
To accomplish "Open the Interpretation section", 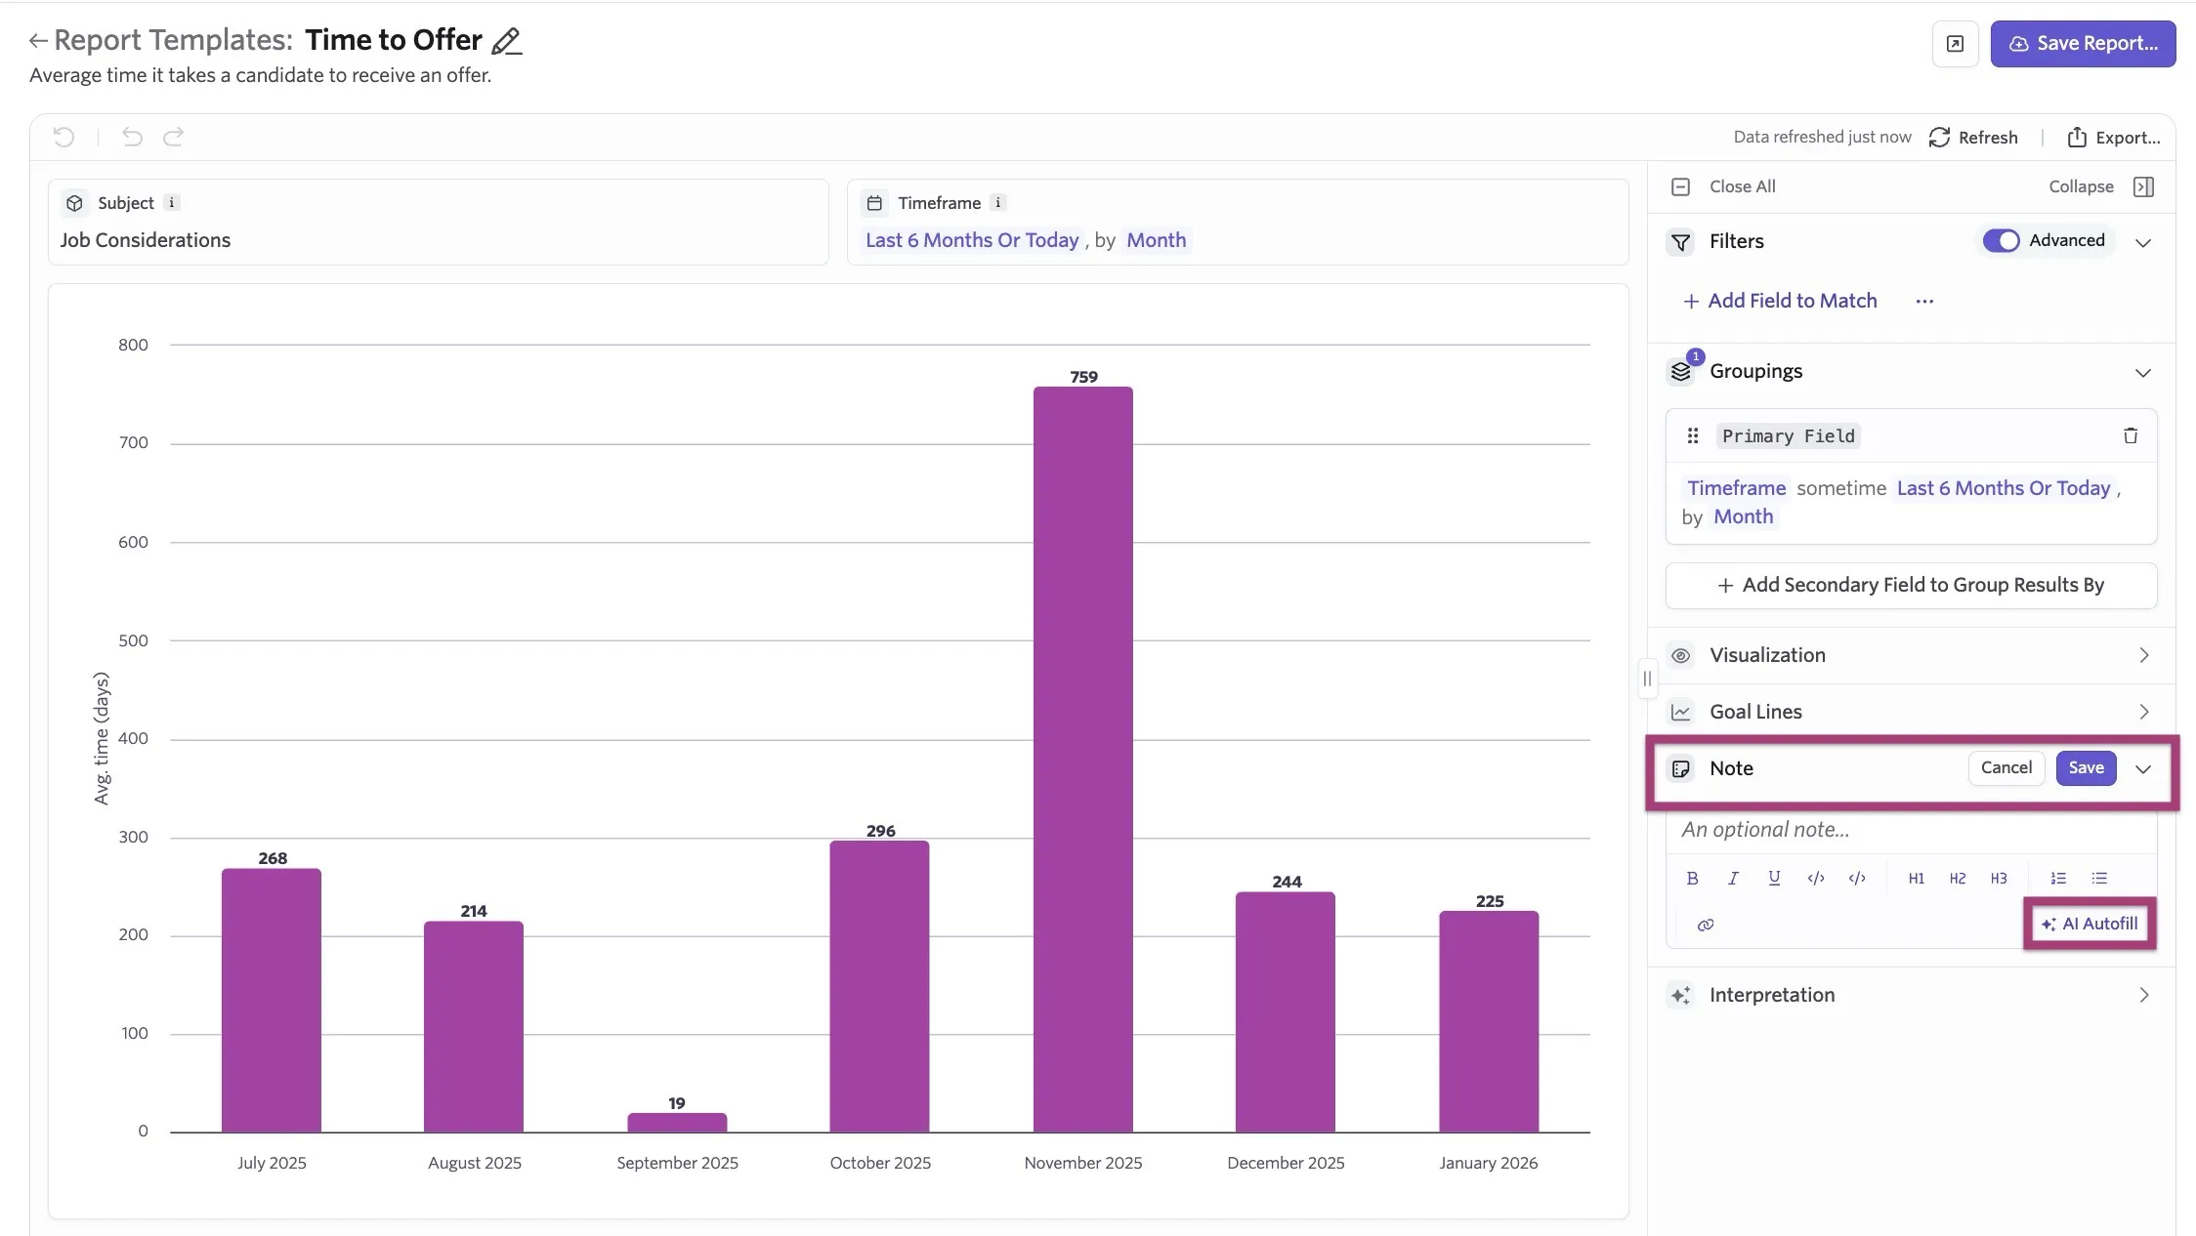I will [1911, 995].
